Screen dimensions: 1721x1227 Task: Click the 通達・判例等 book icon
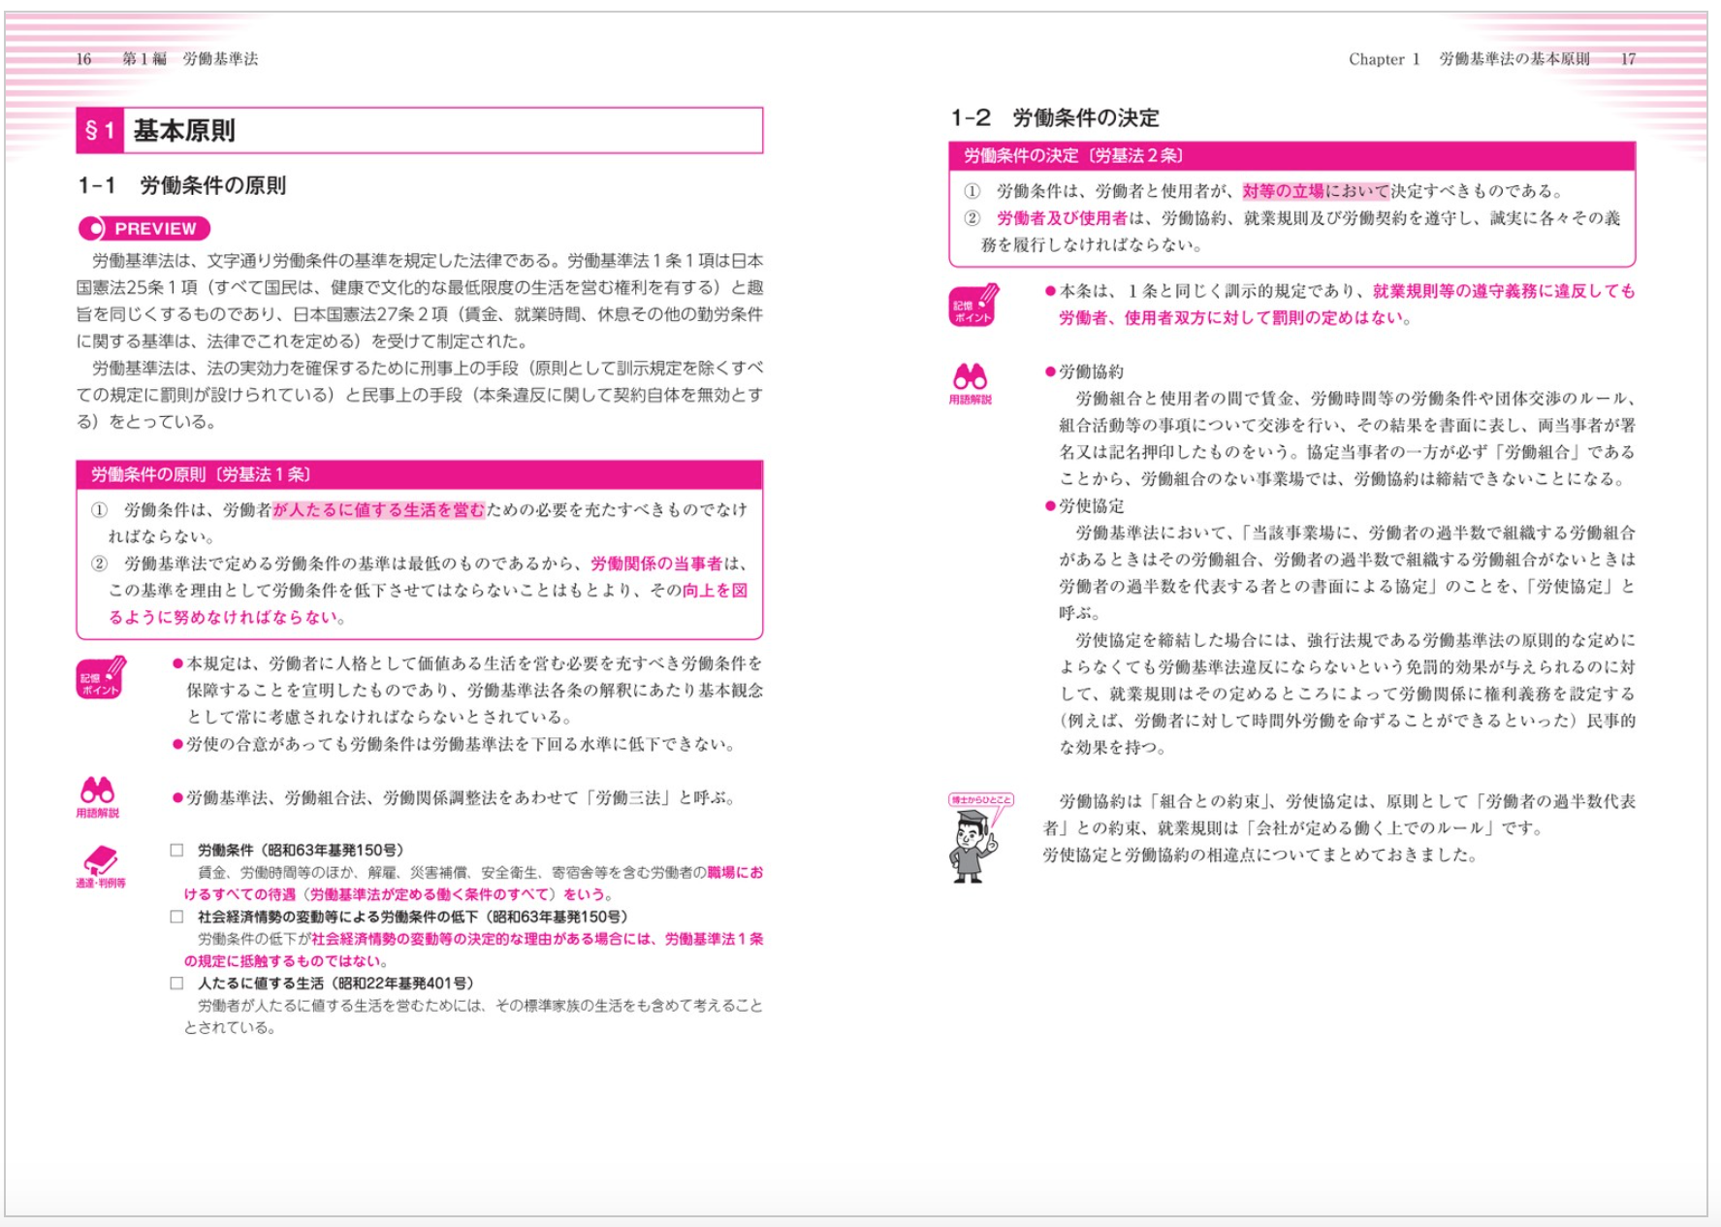100,867
